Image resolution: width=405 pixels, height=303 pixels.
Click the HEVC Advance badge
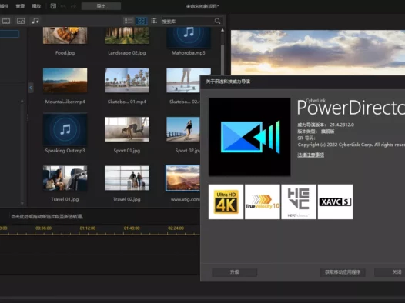(299, 201)
